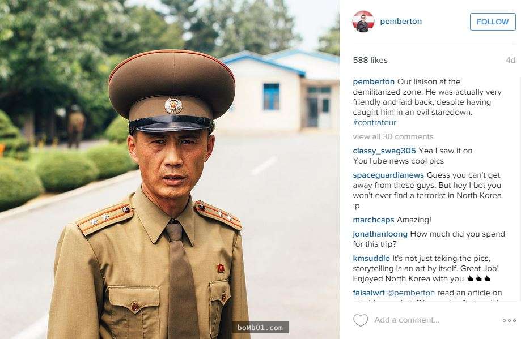Open the jonathanloong profile link
Viewport: 521px width, 339px height.
coord(380,234)
